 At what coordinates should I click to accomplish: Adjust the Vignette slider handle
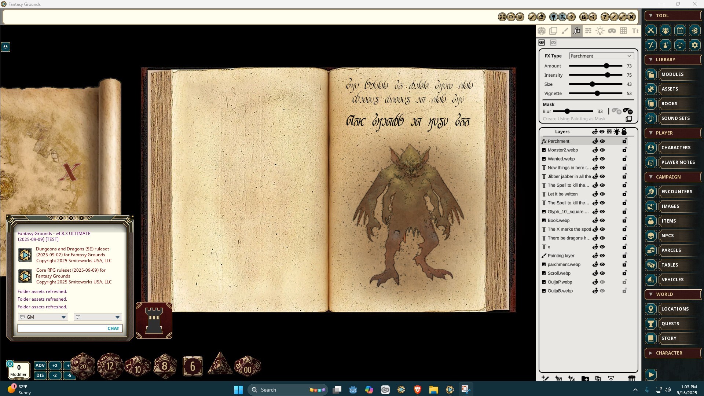[x=597, y=93]
